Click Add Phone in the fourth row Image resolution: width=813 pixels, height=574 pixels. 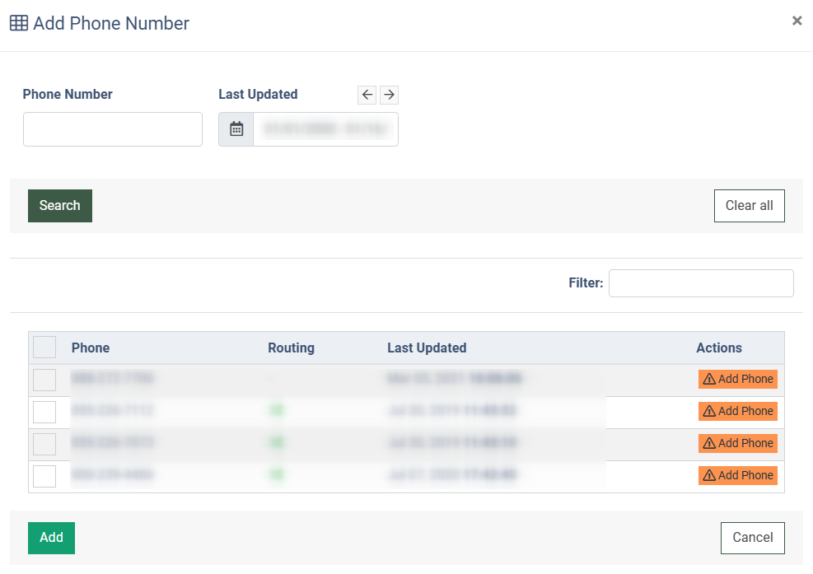coord(737,476)
